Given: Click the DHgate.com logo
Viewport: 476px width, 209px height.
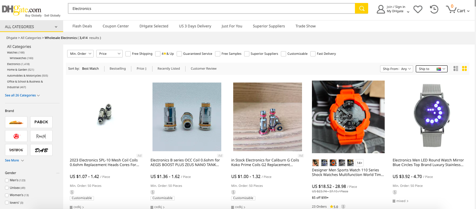Looking at the screenshot, I should (21, 9).
